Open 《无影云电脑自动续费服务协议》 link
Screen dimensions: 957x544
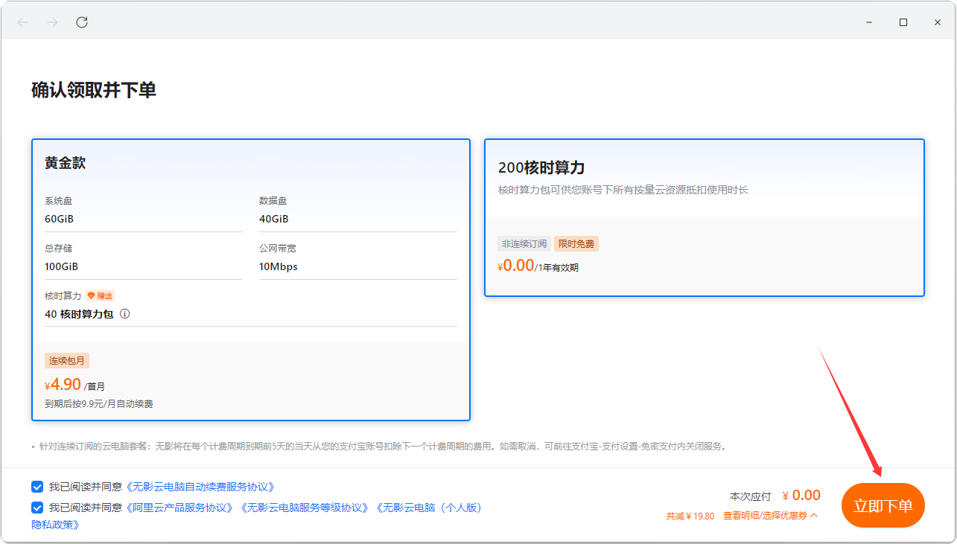[x=202, y=487]
